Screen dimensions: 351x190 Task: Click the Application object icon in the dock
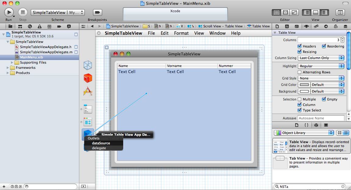pyautogui.click(x=88, y=91)
